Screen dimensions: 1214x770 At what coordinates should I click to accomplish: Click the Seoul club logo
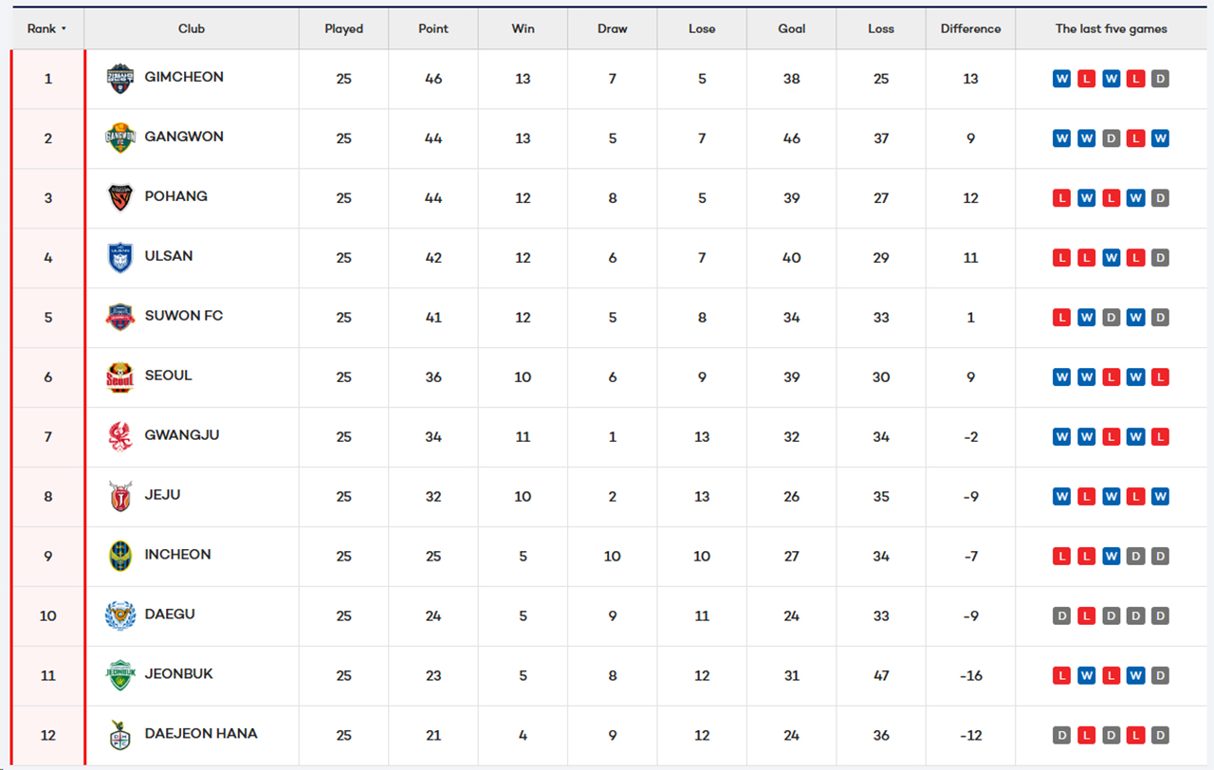click(120, 377)
